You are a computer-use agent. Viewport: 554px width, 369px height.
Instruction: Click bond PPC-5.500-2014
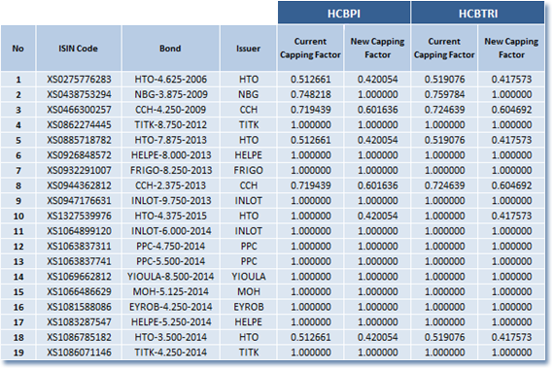tap(171, 261)
